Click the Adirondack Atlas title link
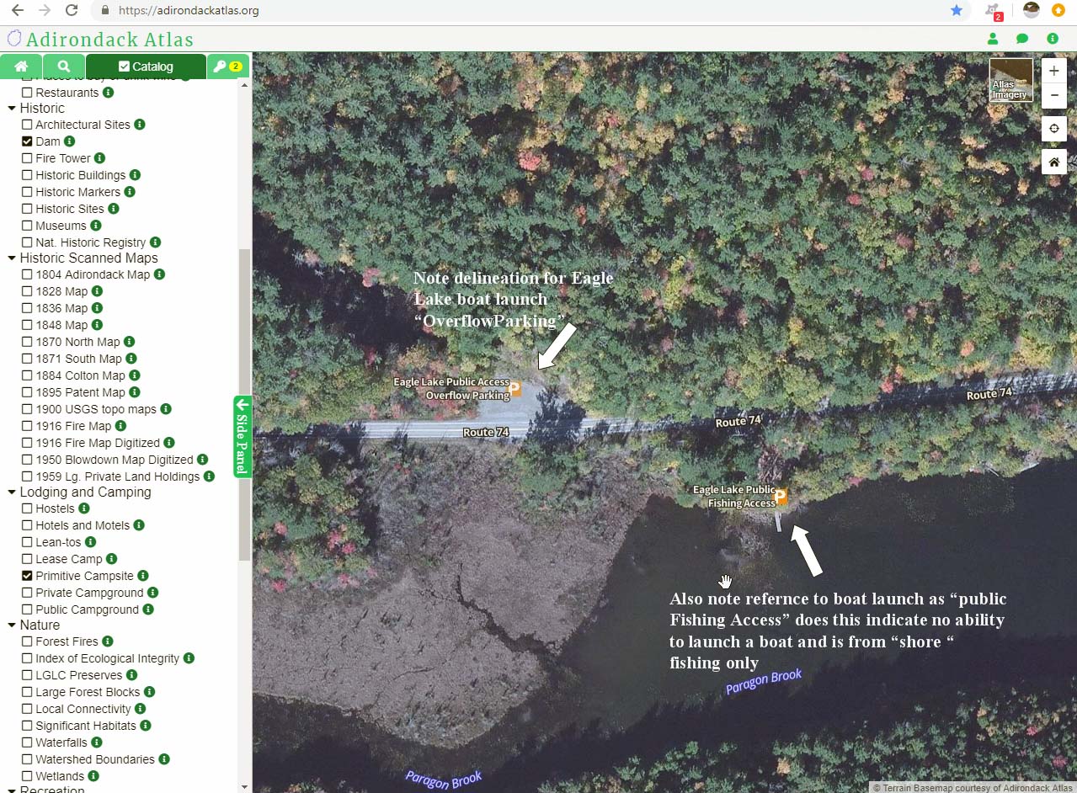This screenshot has height=793, width=1077. click(x=109, y=40)
